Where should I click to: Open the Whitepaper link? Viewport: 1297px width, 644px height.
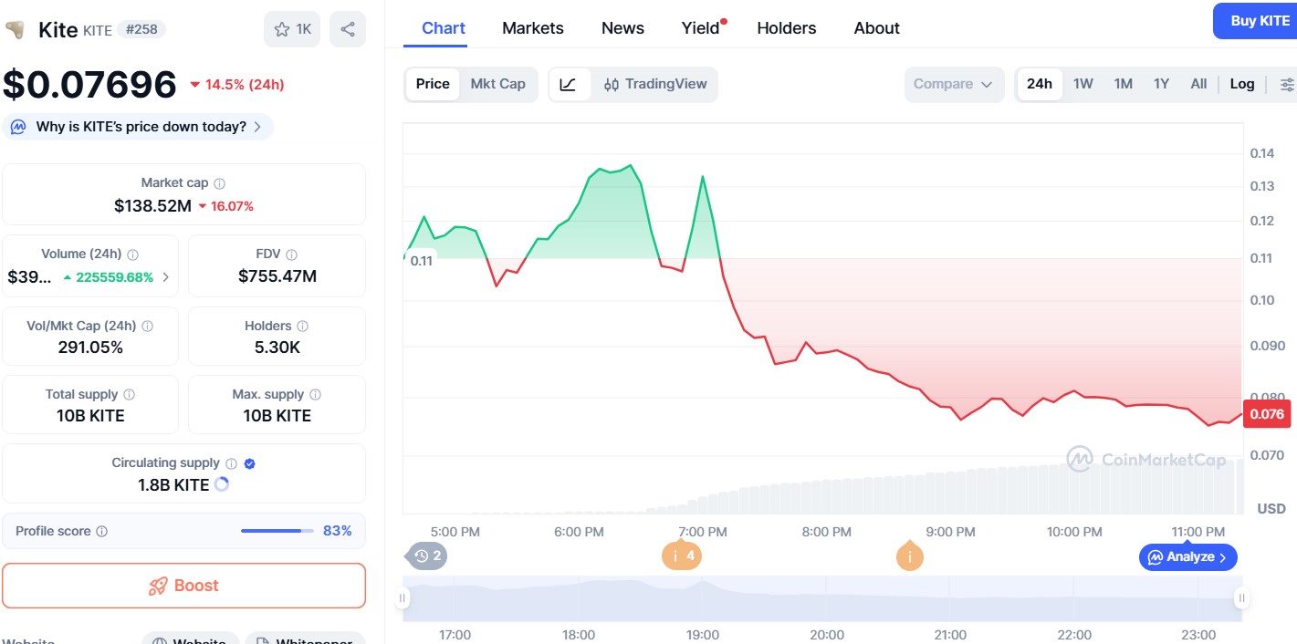tap(305, 639)
